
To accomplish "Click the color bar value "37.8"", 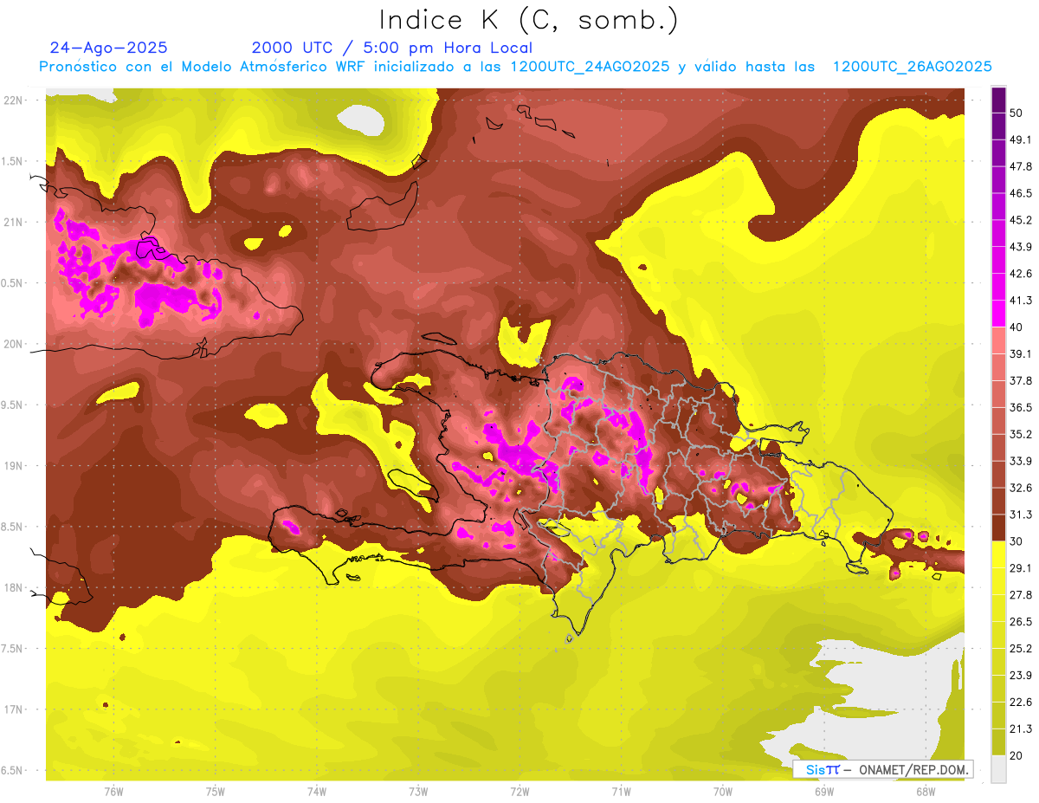I will (x=1021, y=380).
